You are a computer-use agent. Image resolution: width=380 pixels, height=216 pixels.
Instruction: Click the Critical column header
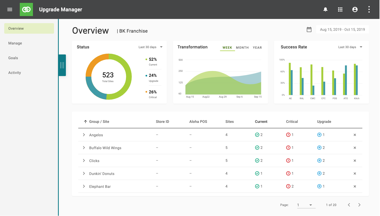pos(292,122)
